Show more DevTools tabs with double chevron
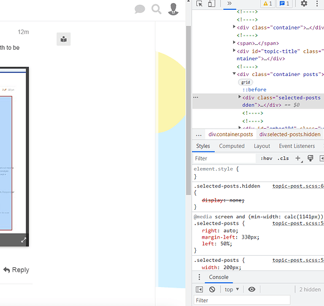The image size is (324, 306). (x=229, y=4)
